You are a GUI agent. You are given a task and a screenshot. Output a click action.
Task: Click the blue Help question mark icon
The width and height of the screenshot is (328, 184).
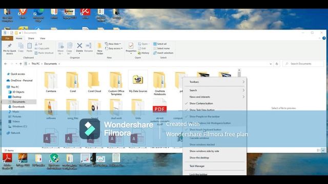click(x=324, y=38)
